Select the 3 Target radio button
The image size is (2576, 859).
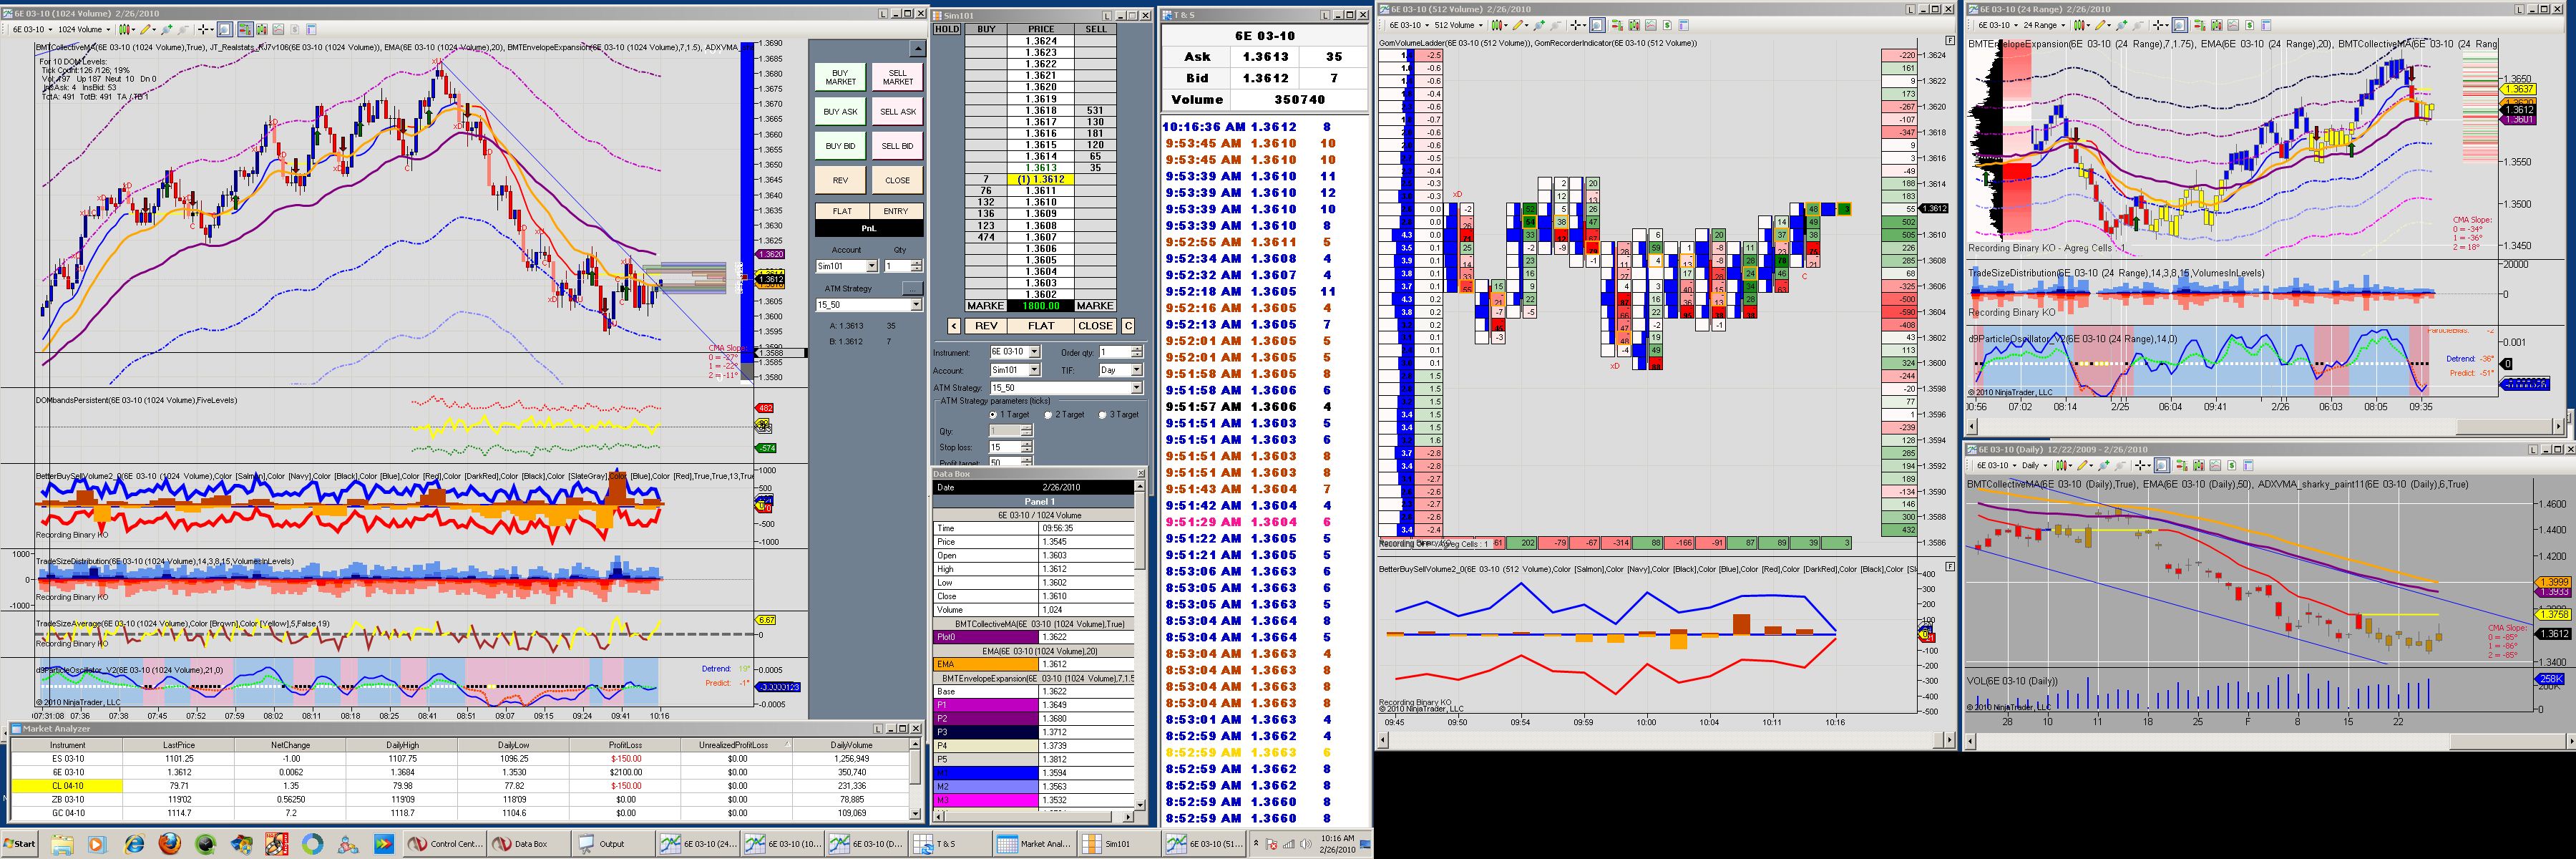(x=1103, y=414)
